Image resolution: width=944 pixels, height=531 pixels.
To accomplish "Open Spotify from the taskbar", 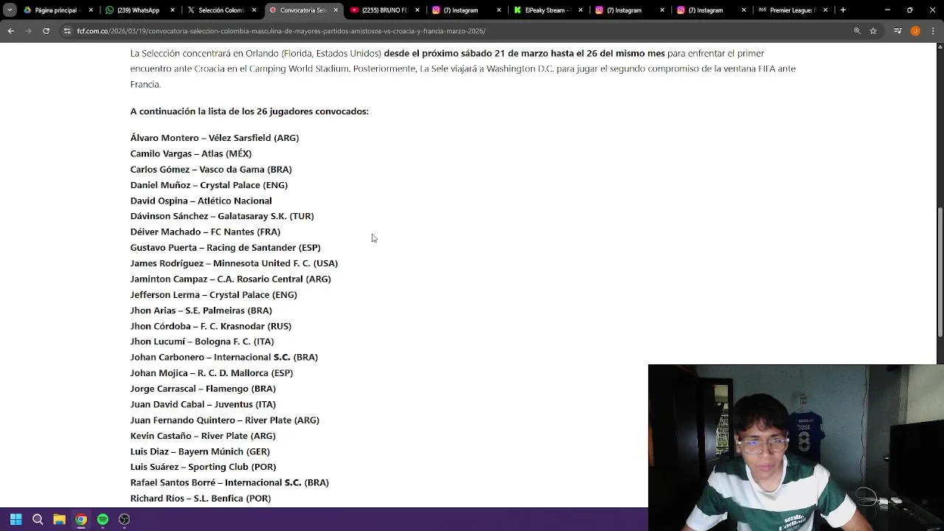I will (103, 519).
